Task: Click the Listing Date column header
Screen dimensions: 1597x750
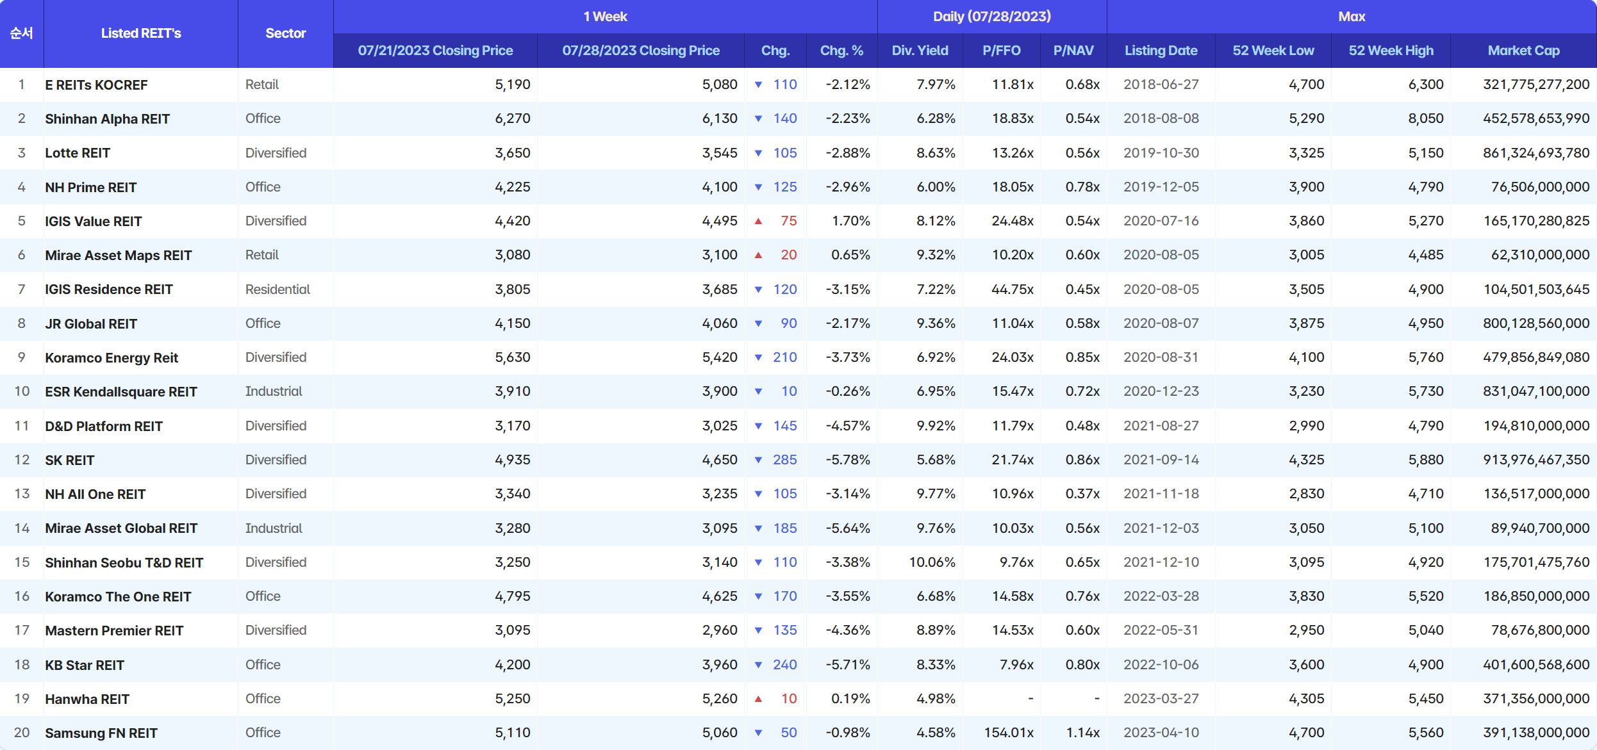Action: pos(1161,51)
